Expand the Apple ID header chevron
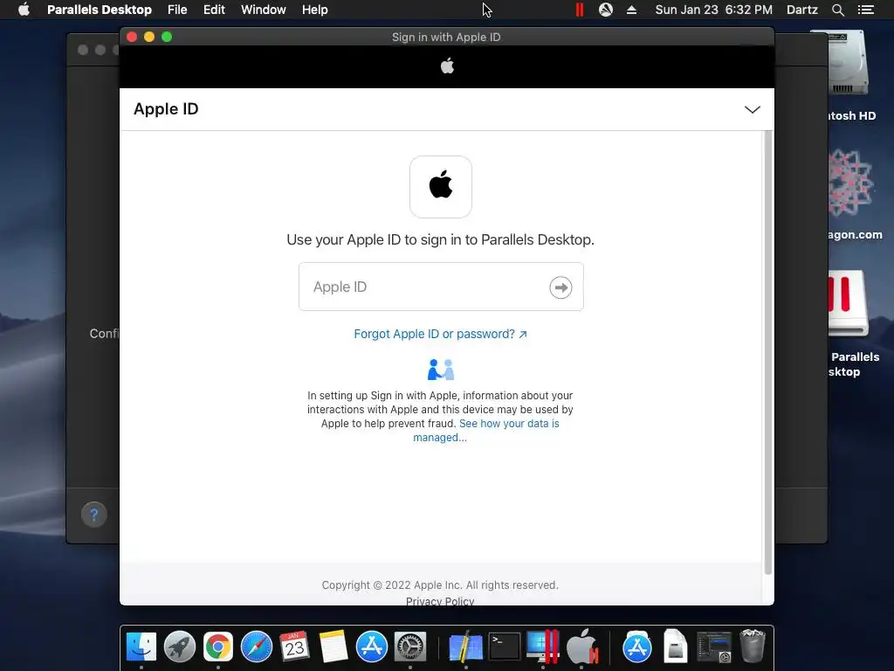894x671 pixels. pos(752,109)
